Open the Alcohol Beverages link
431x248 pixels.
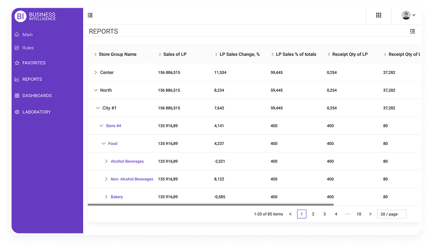pyautogui.click(x=127, y=162)
